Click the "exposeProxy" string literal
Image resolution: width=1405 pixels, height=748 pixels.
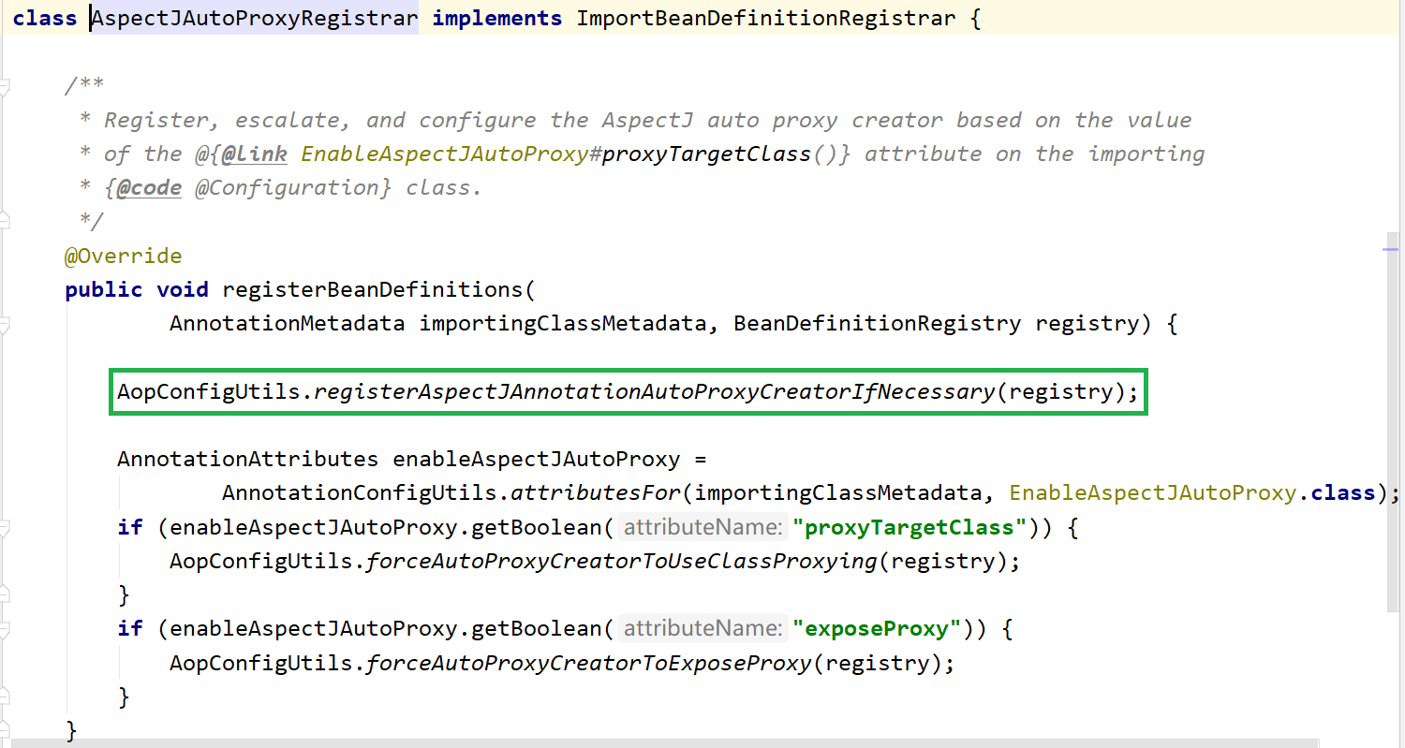point(877,628)
